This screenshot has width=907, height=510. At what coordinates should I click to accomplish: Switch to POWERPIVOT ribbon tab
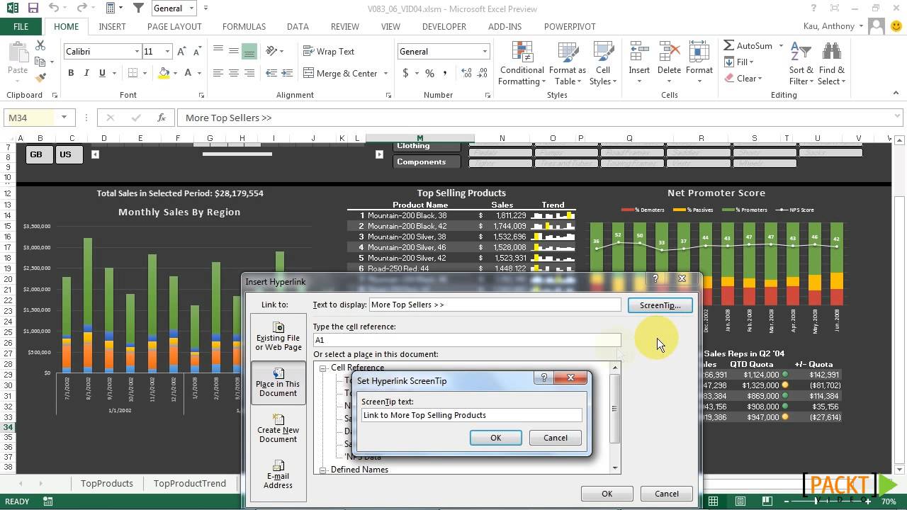571,26
